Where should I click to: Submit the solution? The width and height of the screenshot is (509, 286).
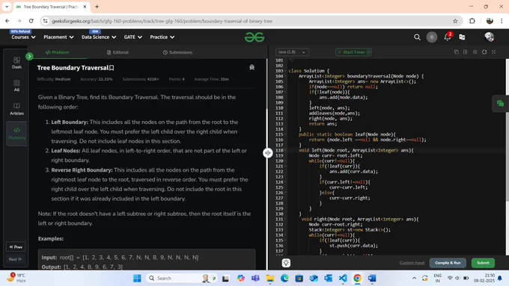pos(483,263)
